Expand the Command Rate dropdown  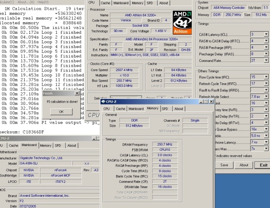click(x=266, y=60)
